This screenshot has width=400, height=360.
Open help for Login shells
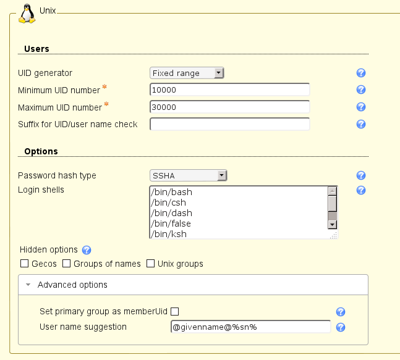[x=362, y=190]
